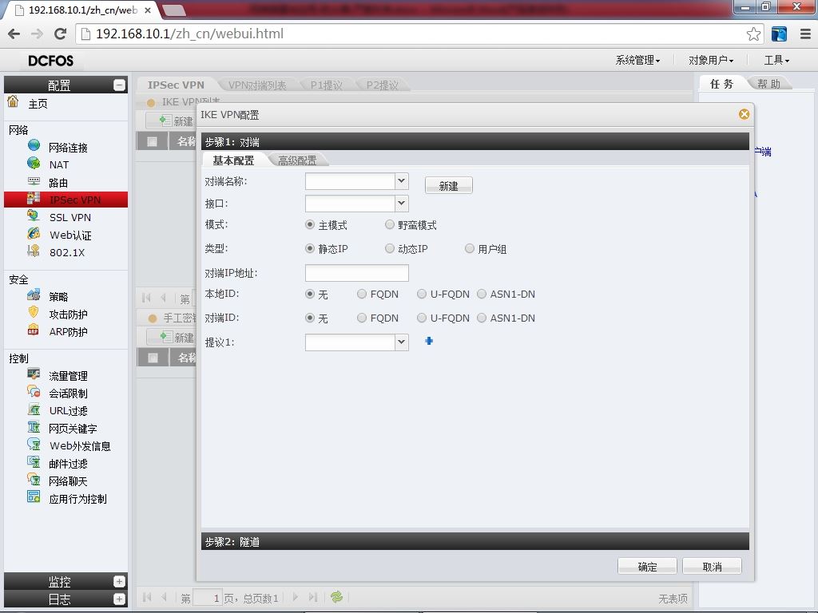Select 无 for 本地ID
This screenshot has width=818, height=613.
pyautogui.click(x=310, y=294)
